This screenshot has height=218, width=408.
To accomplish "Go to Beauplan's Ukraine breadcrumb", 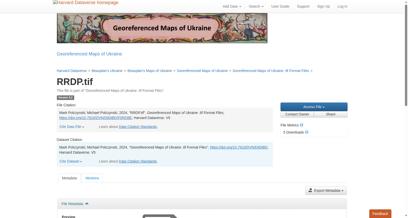I will pos(107,71).
